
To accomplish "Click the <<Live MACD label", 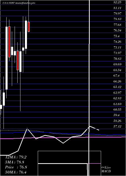I will pyautogui.click(x=106, y=169).
